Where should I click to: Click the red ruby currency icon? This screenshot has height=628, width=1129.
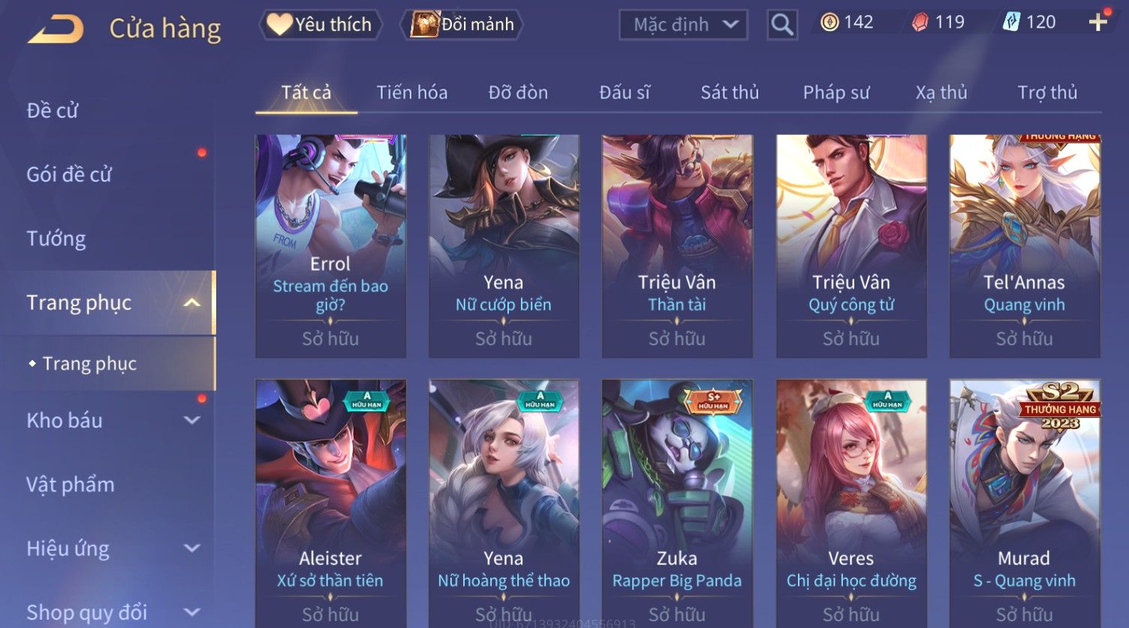920,23
